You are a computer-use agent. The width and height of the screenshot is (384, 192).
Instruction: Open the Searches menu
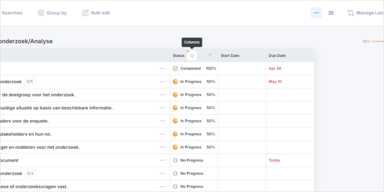coord(12,13)
